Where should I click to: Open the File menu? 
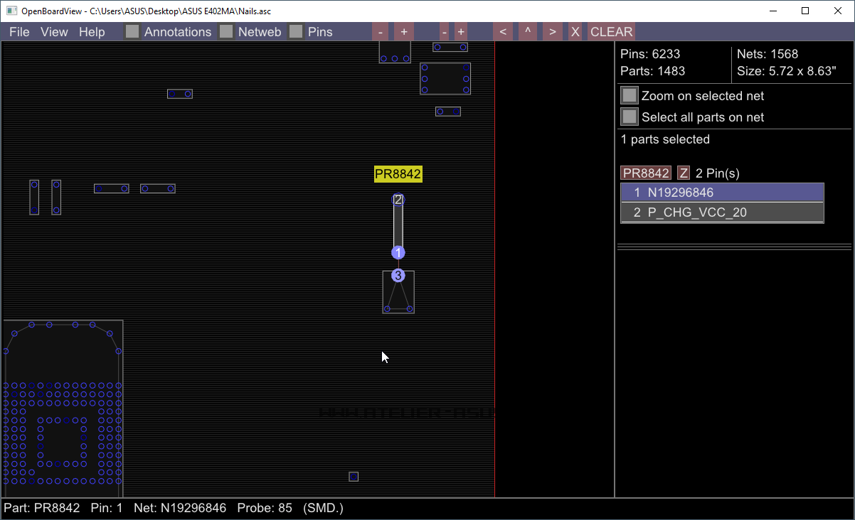(x=19, y=32)
